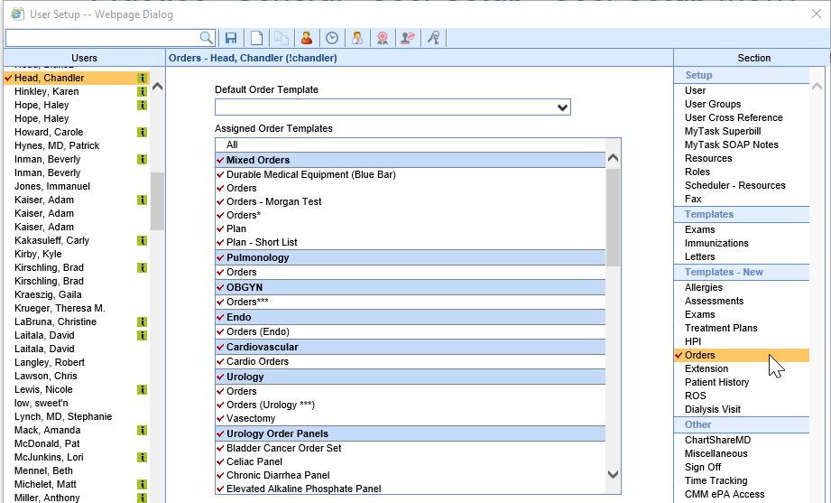Select user Kakasuleff, Carly
The height and width of the screenshot is (503, 831).
(x=51, y=240)
